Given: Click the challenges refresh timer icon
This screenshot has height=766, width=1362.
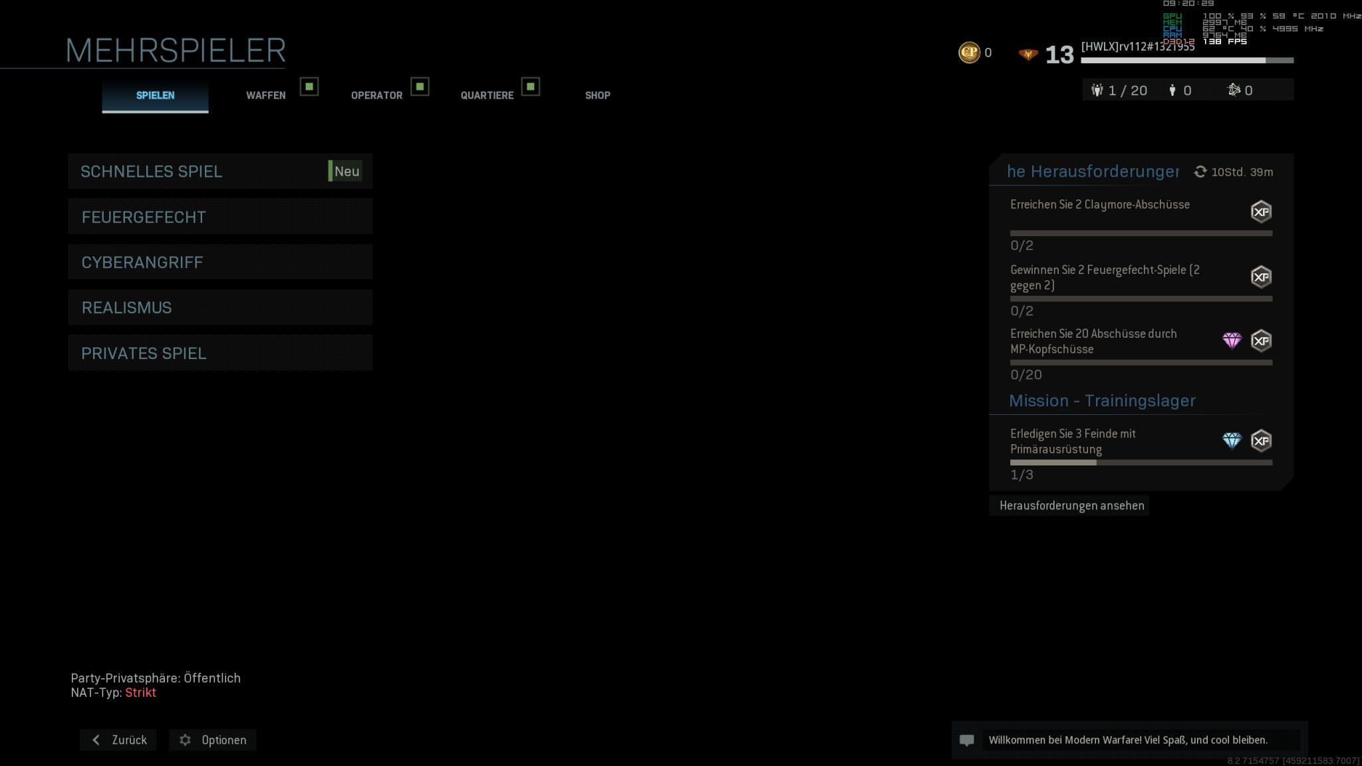Looking at the screenshot, I should coord(1200,172).
